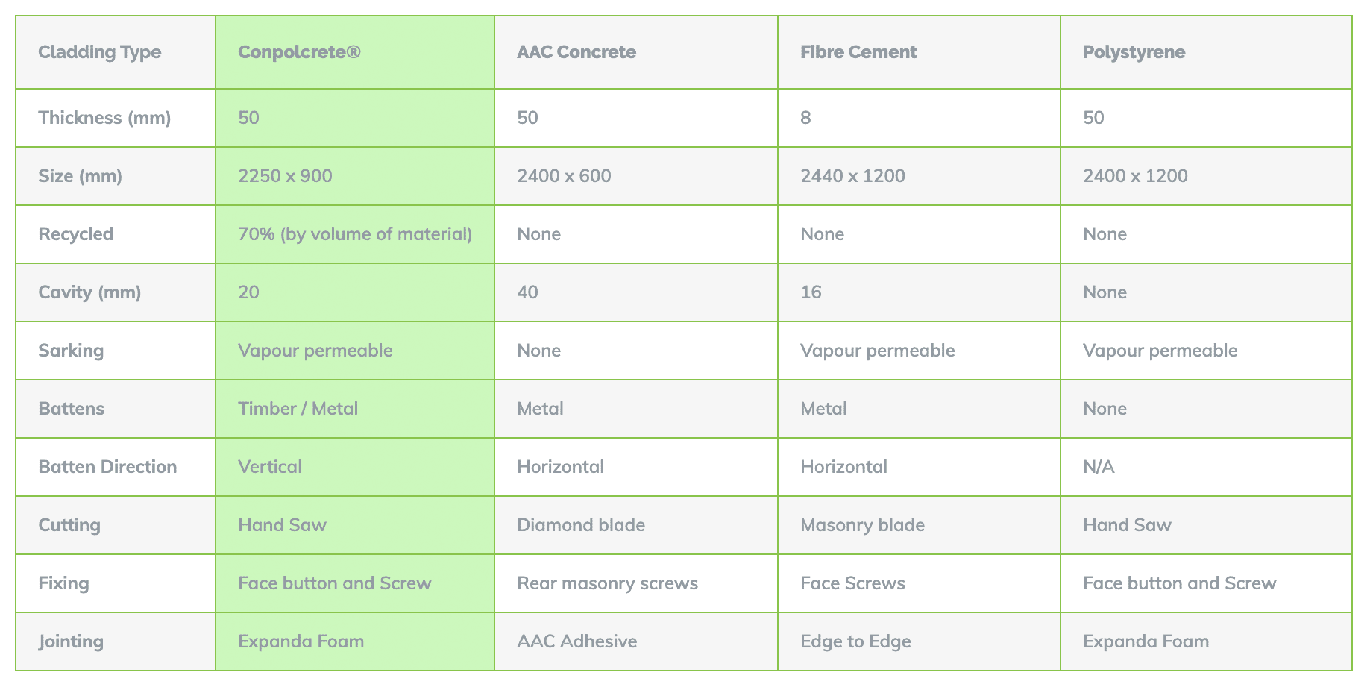Select the Thickness (mm) row label
Screen dimensions: 1370x687
coord(116,118)
